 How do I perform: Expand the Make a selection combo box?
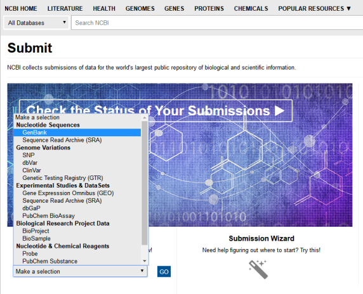tap(80, 271)
